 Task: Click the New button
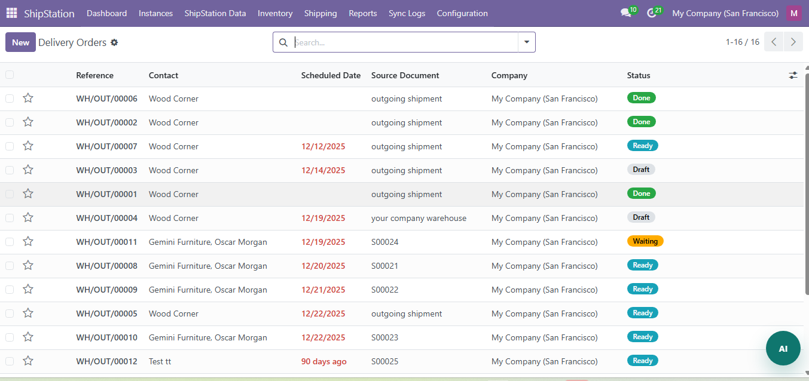(20, 42)
